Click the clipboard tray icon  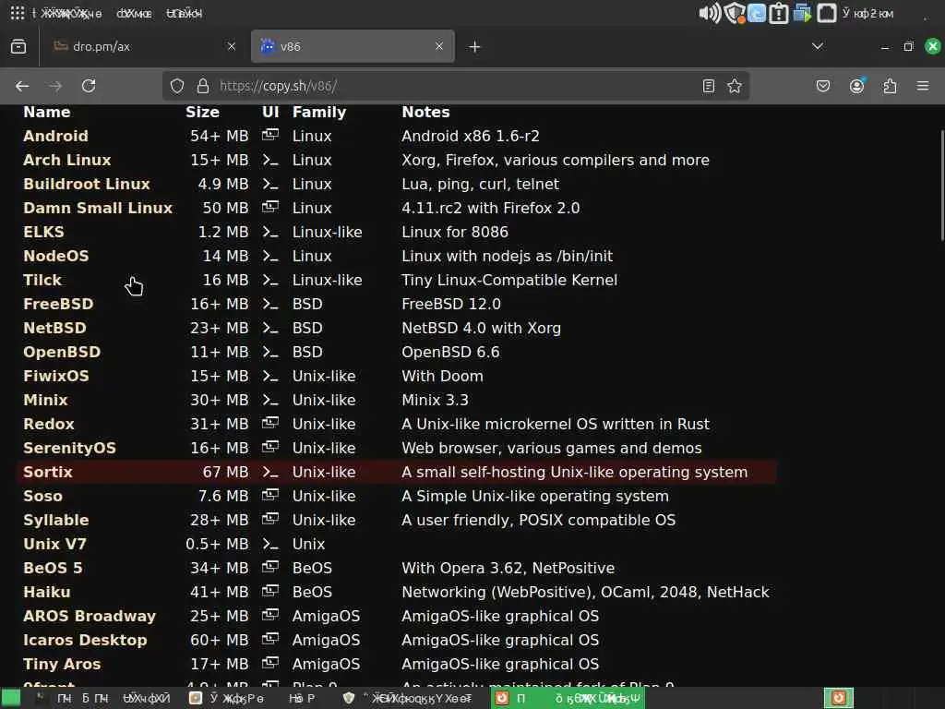click(779, 13)
